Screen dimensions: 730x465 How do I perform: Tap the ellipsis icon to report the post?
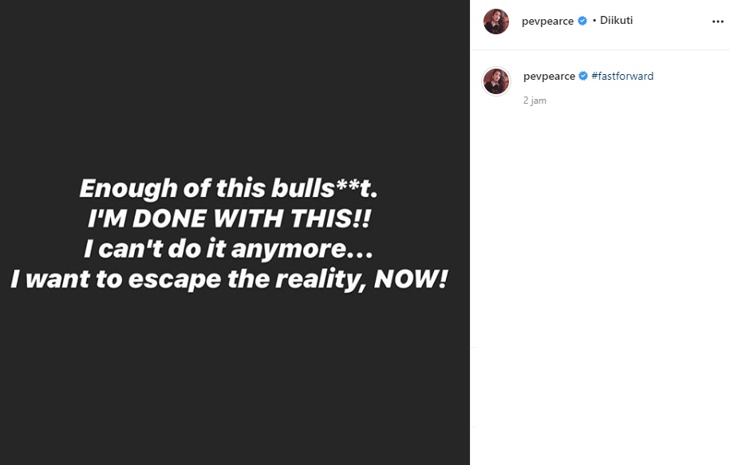point(717,22)
